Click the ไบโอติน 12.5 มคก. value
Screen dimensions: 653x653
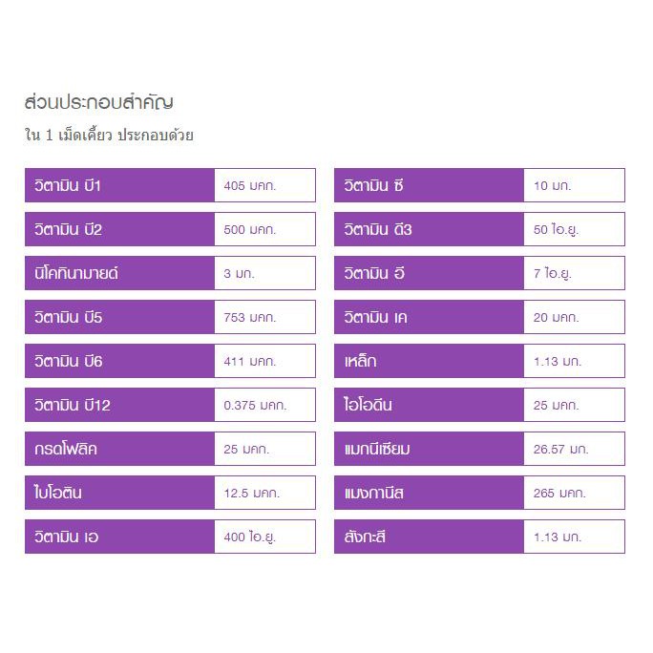click(264, 493)
